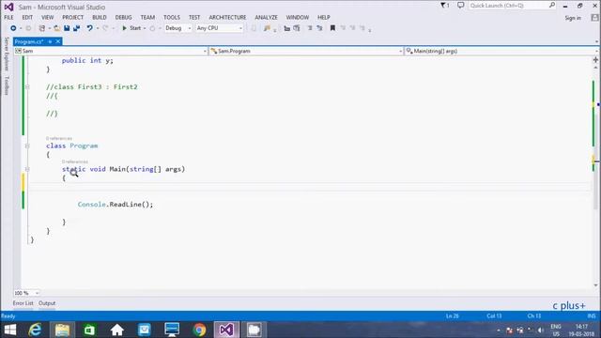The height and width of the screenshot is (338, 601).
Task: Open the TEST menu
Action: pos(194,18)
